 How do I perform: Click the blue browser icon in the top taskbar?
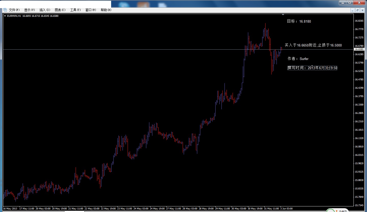point(123,4)
